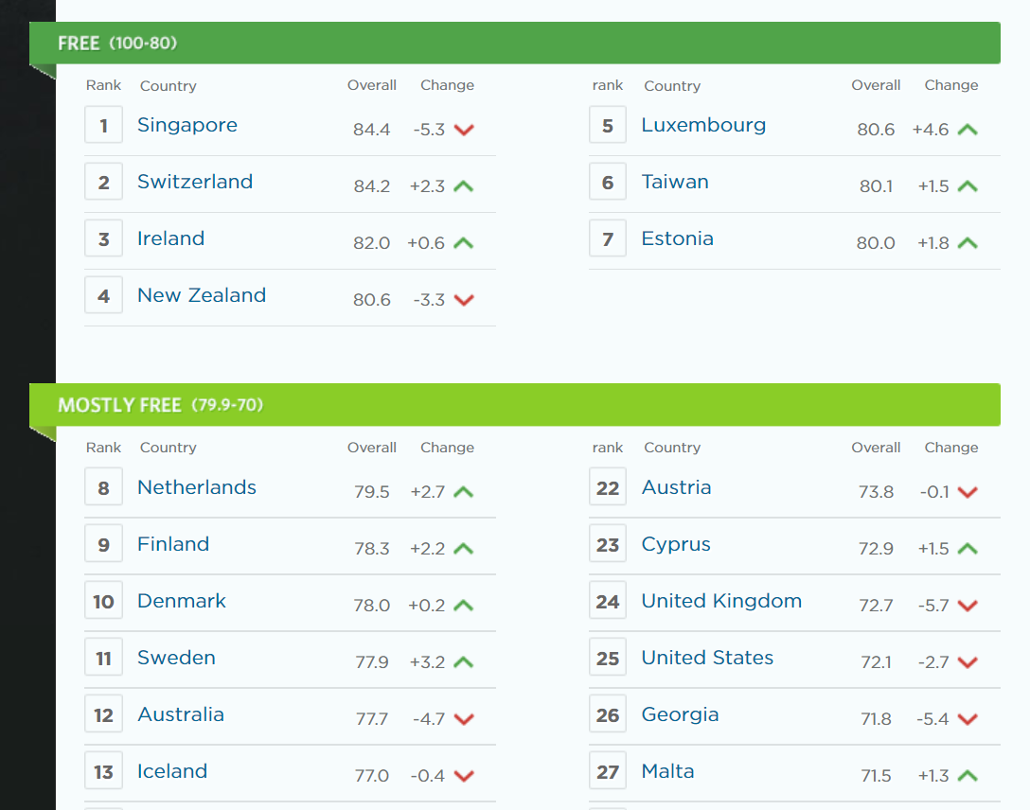Open the Netherlands country link
The height and width of the screenshot is (810, 1030).
[196, 487]
